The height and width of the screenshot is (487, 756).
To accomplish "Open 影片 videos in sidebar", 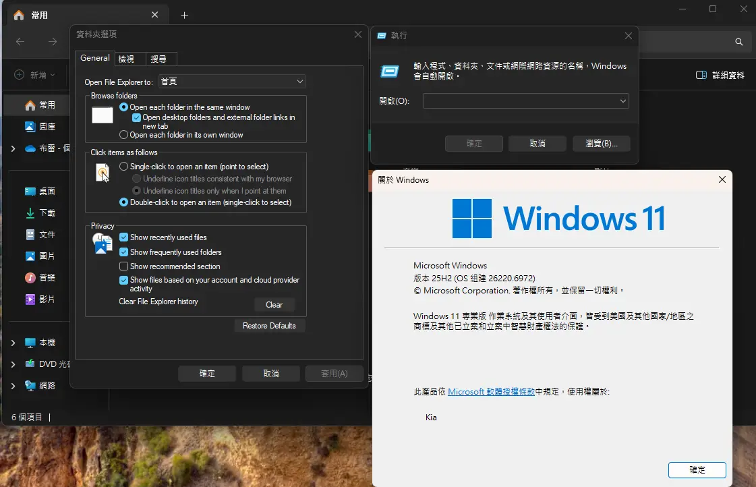I will [40, 299].
